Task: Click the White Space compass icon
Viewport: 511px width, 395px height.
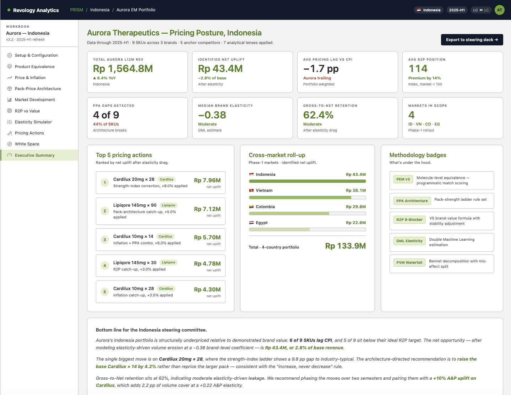Action: click(x=10, y=144)
